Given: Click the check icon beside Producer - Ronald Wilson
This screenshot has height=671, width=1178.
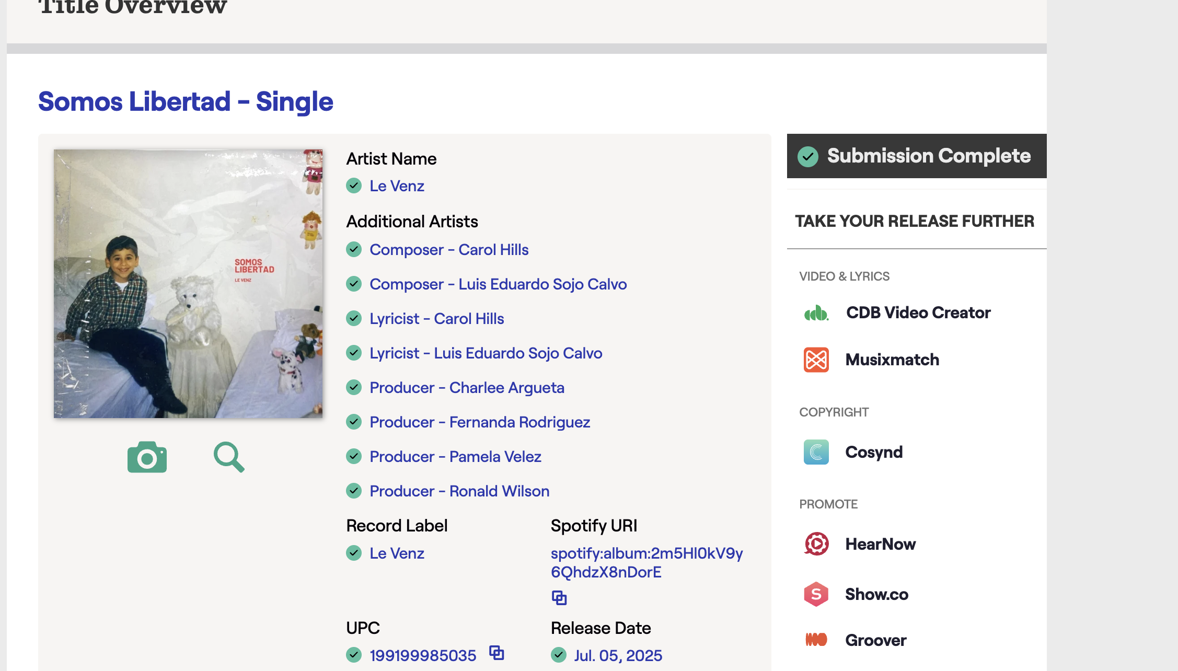Looking at the screenshot, I should (x=354, y=491).
